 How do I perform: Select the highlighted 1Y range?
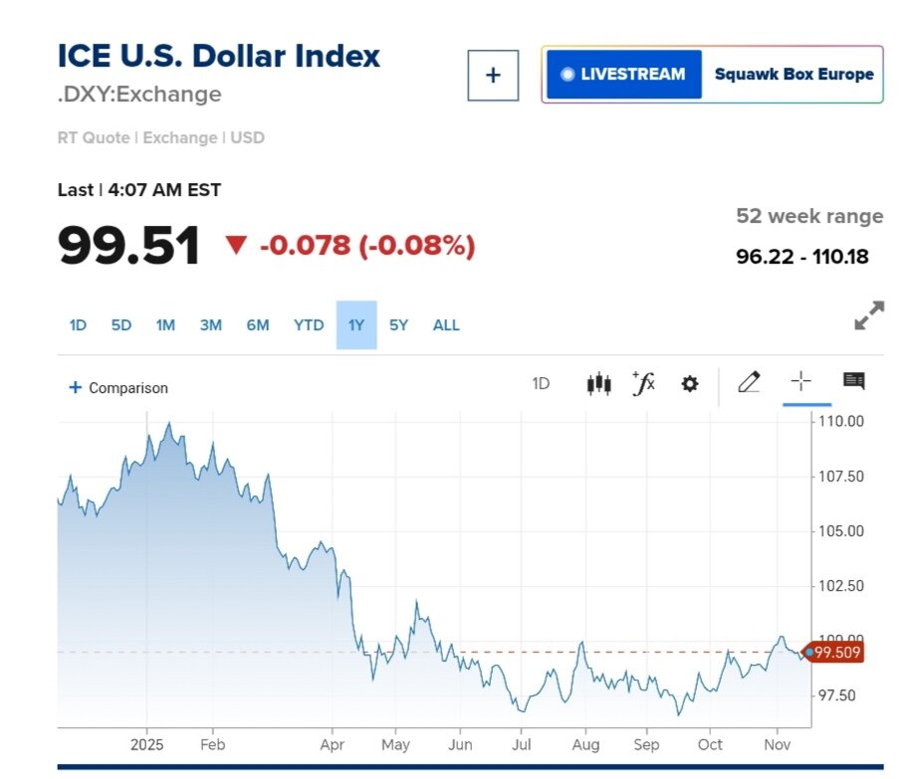356,325
